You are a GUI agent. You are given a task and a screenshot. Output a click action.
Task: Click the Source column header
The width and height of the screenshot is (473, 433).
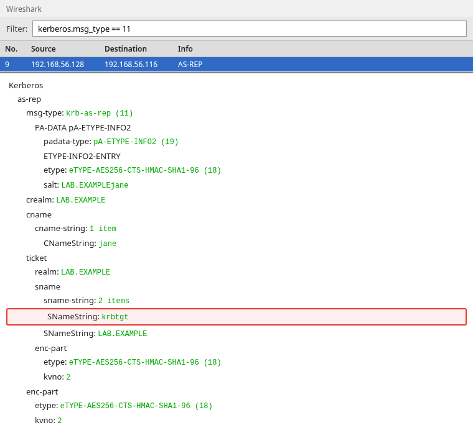click(44, 49)
